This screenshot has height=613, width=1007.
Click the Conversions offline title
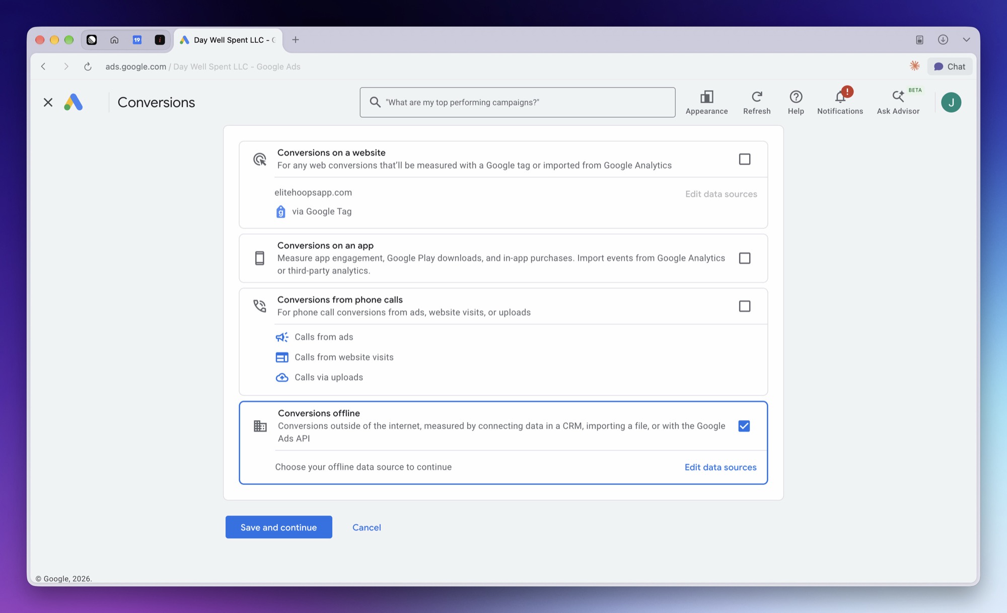point(319,413)
